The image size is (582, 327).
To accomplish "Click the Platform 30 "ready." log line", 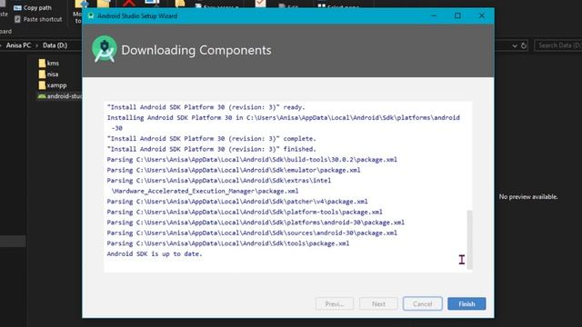I will pyautogui.click(x=206, y=107).
